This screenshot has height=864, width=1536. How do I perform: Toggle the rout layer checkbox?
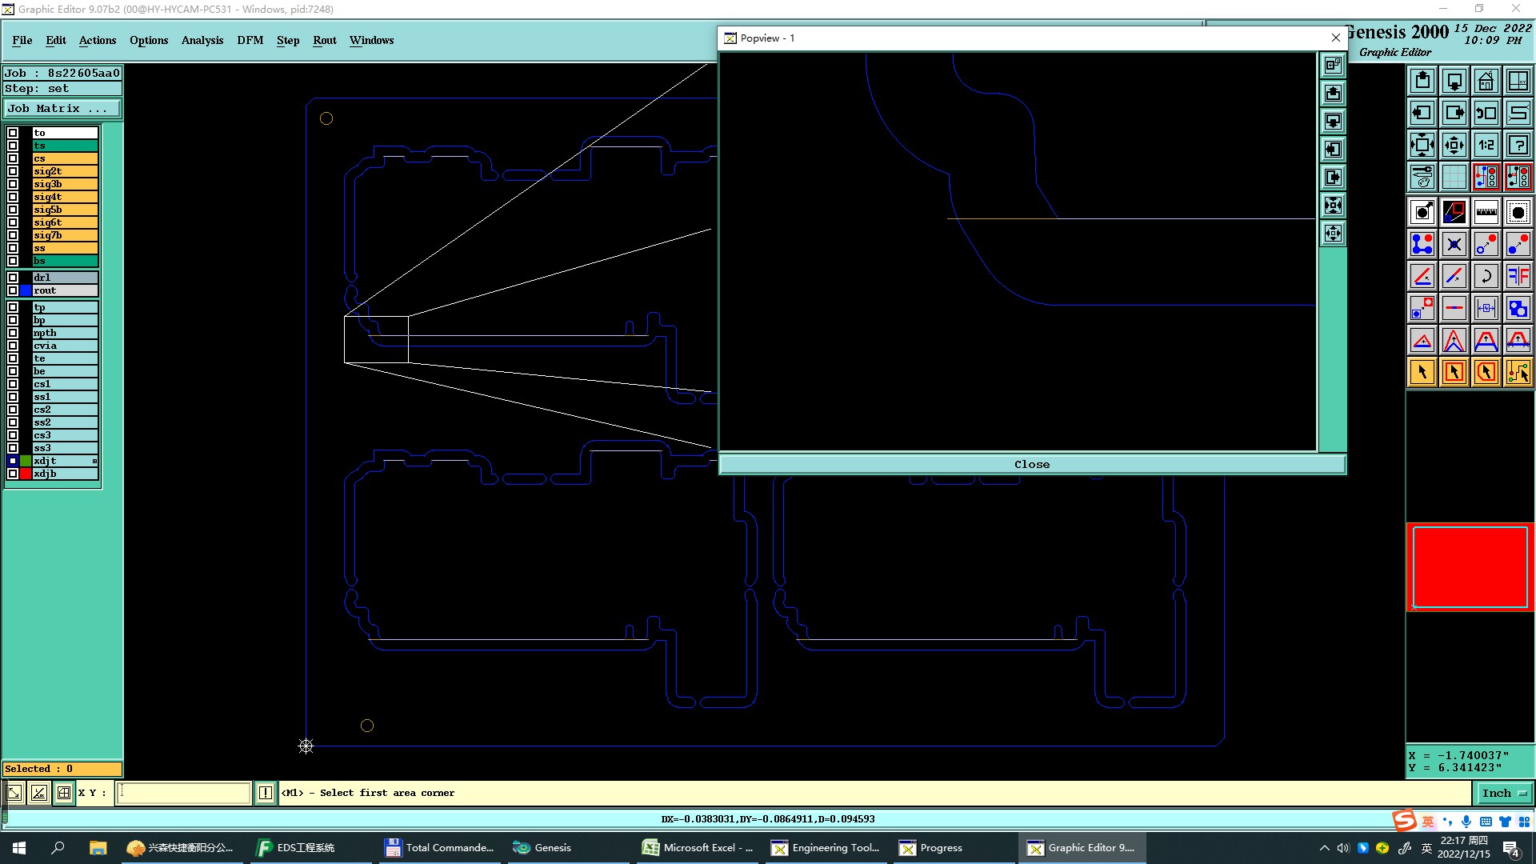[13, 290]
